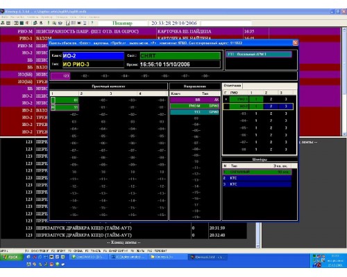Viewport: 347px width, 277px height.
Task: Select the blue ИО-2 key field
Action: click(x=93, y=56)
